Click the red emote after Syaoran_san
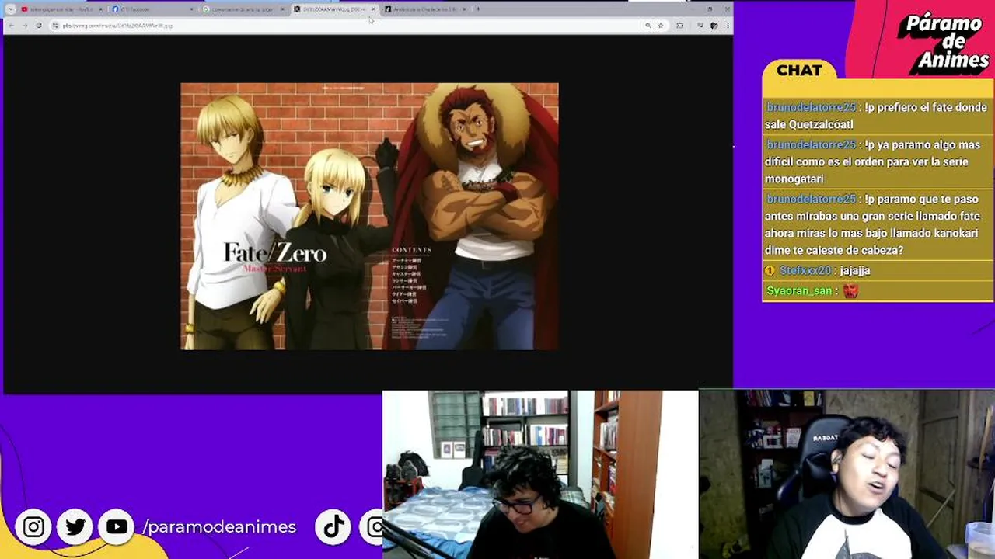 (x=850, y=291)
